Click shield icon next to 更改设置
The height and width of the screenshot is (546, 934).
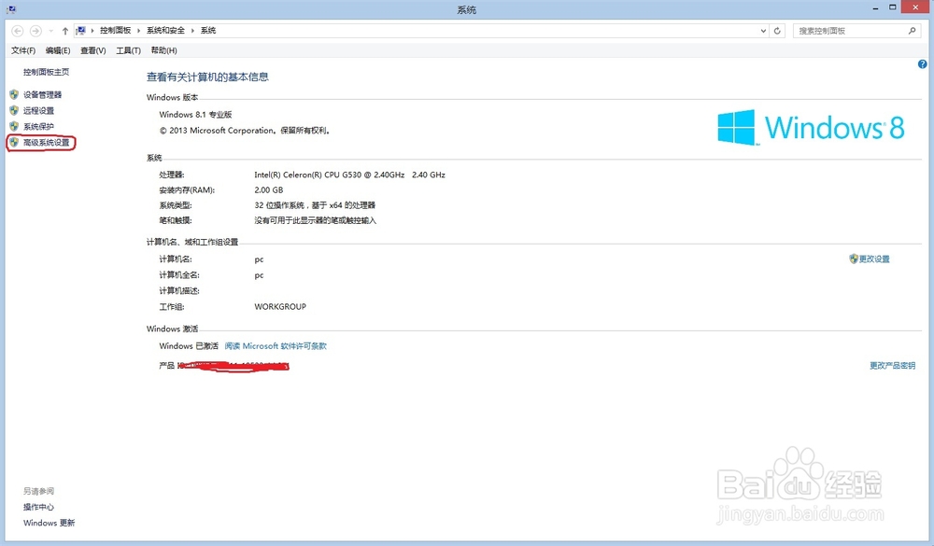click(854, 259)
